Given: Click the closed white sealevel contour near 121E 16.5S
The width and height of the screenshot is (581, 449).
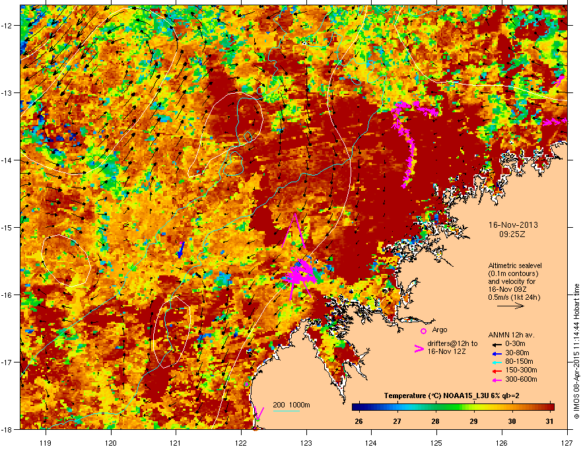Looking at the screenshot, I should [172, 332].
